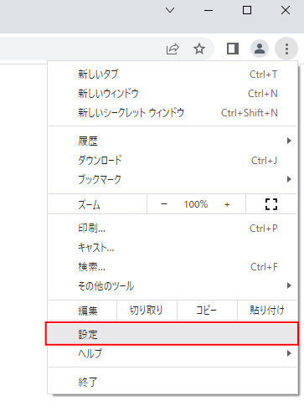
Task: Open the side panel icon
Action: coord(233,49)
